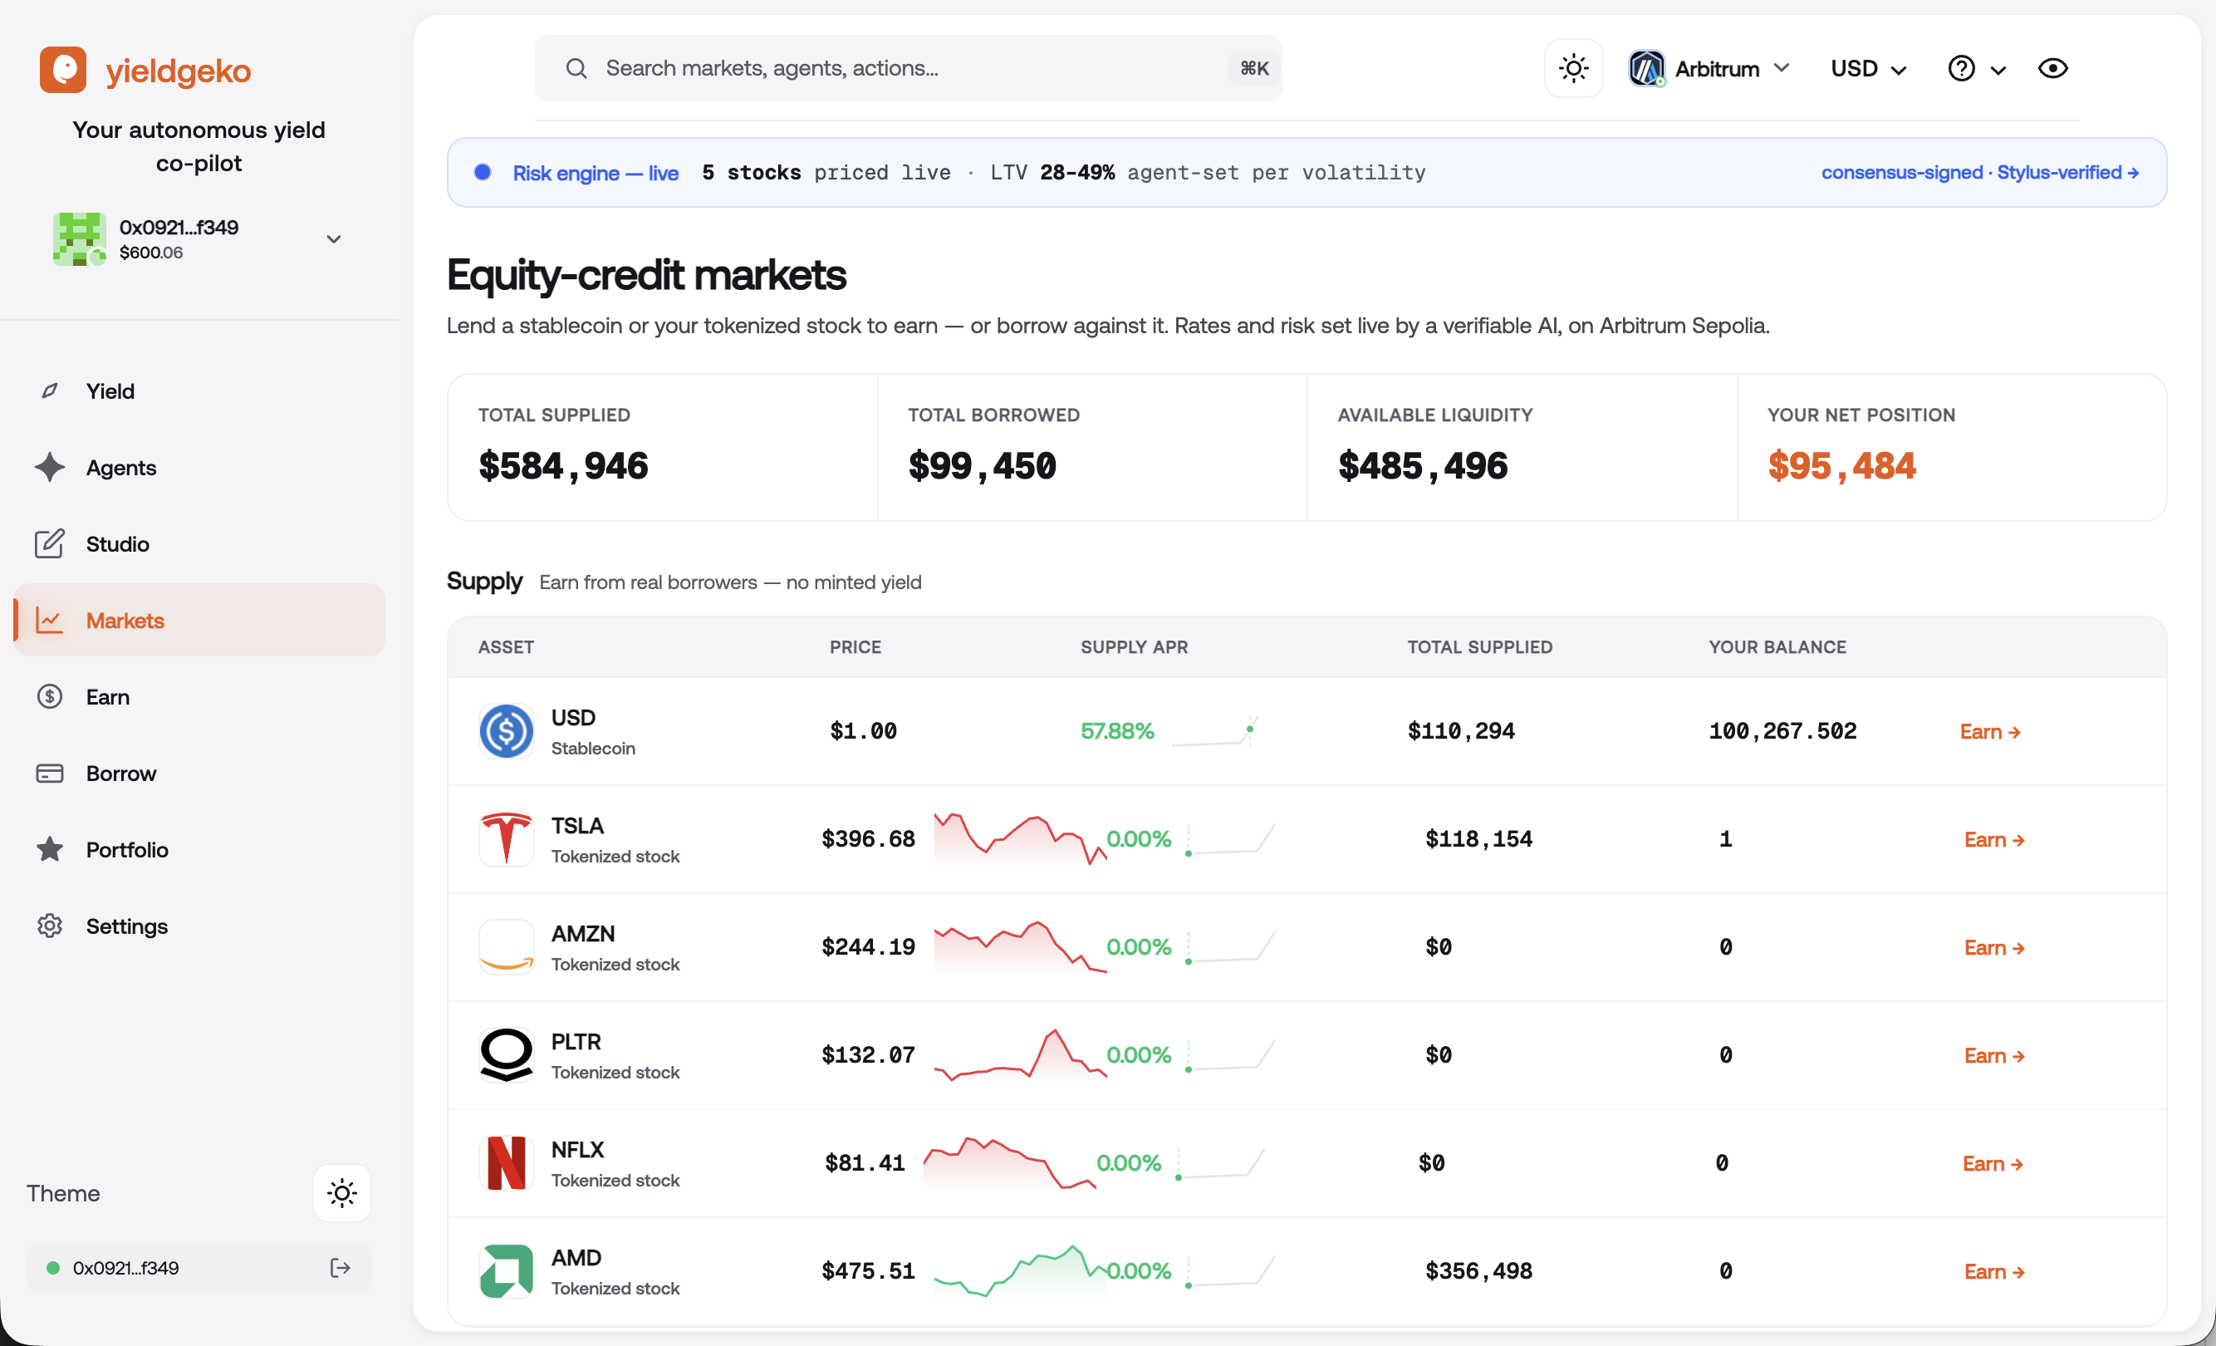Click Earn link in USD row
This screenshot has width=2216, height=1346.
click(x=1990, y=731)
